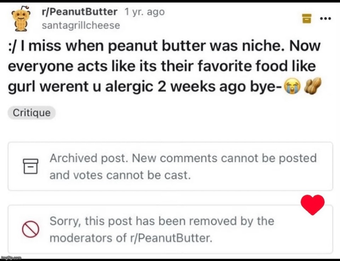The height and width of the screenshot is (261, 340).
Task: Tap the red heart icon
Action: coord(312,205)
